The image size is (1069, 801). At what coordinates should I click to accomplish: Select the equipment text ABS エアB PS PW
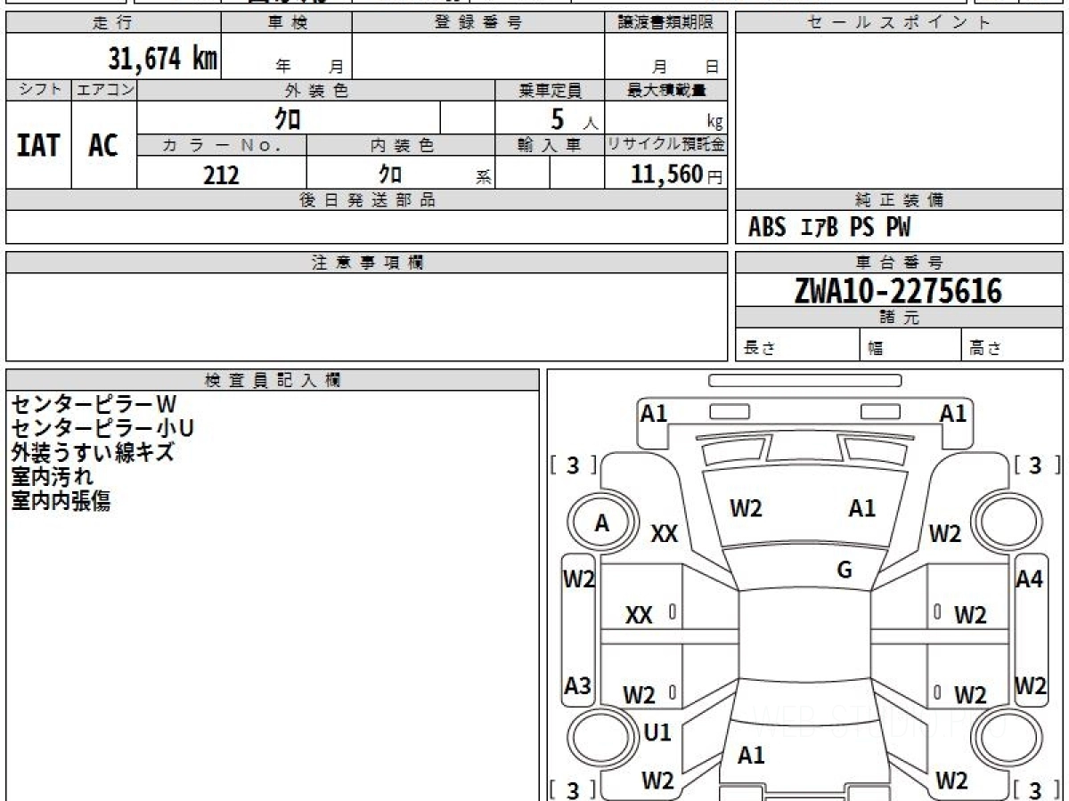point(829,228)
